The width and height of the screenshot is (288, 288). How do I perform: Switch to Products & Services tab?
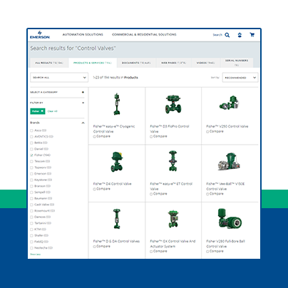[x=93, y=63]
